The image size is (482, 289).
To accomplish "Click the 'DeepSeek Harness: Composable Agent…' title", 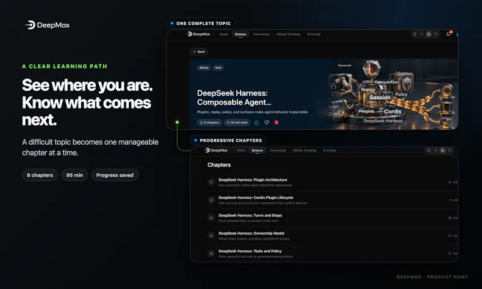I will [x=234, y=98].
